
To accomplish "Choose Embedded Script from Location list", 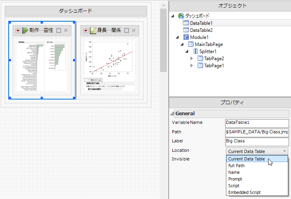I will click(x=244, y=192).
